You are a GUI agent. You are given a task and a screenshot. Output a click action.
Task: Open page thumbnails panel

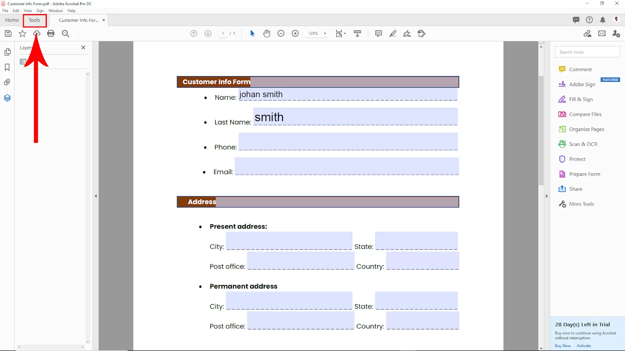click(7, 52)
